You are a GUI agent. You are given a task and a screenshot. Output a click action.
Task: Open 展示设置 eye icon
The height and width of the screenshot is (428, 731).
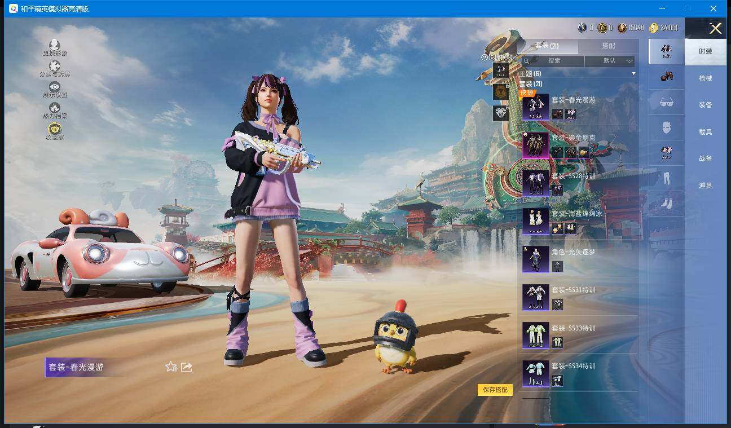tap(55, 87)
